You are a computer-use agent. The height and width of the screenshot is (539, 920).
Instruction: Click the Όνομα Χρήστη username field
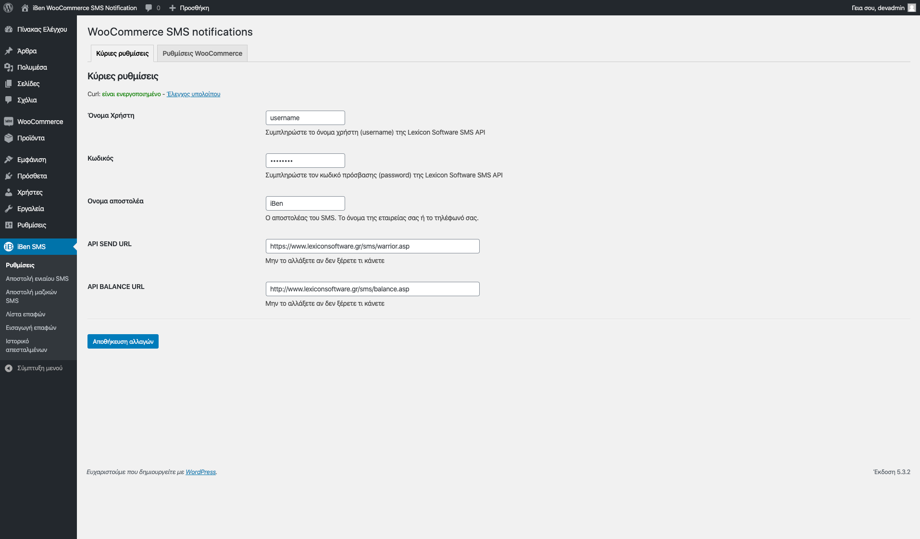point(305,118)
